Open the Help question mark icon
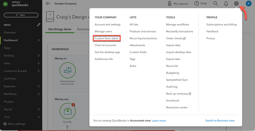255x131 pixels. coord(197,4)
